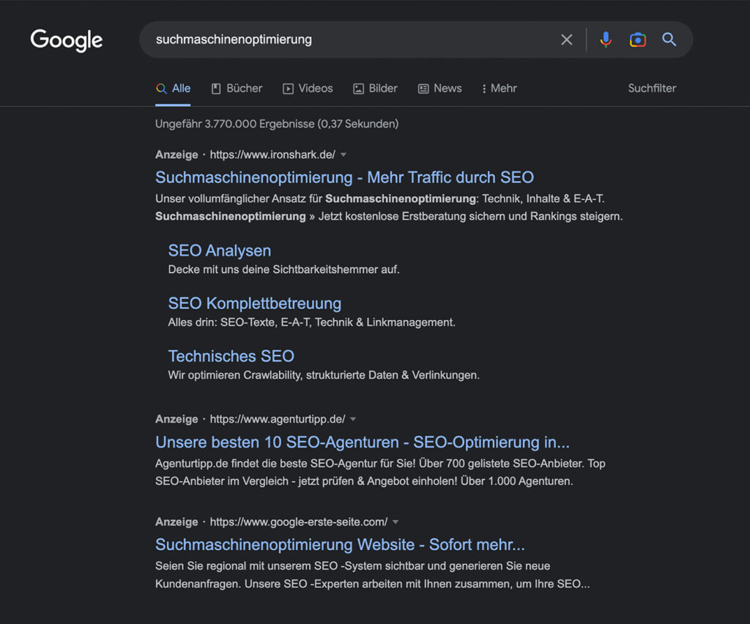Expand dropdown arrow next to ironshark.de URL
Viewport: 750px width, 624px height.
(x=344, y=155)
